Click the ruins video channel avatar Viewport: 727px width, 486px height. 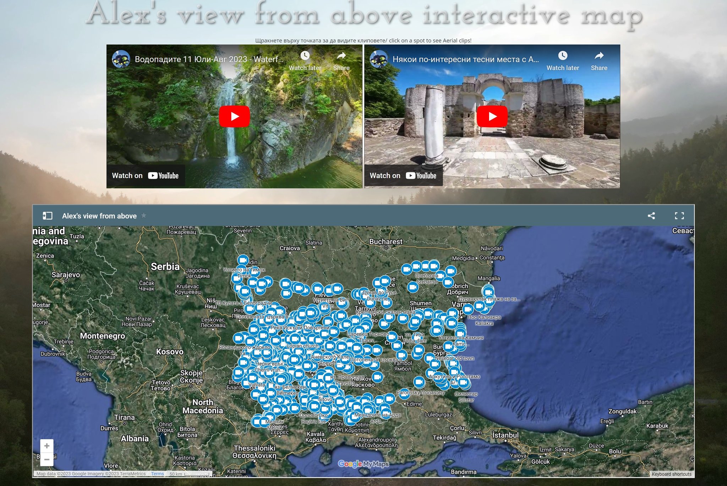(x=378, y=59)
